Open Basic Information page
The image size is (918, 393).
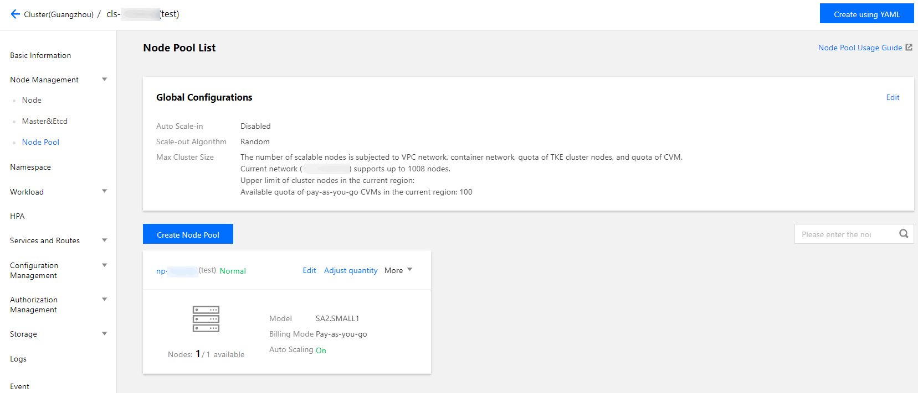(x=40, y=55)
